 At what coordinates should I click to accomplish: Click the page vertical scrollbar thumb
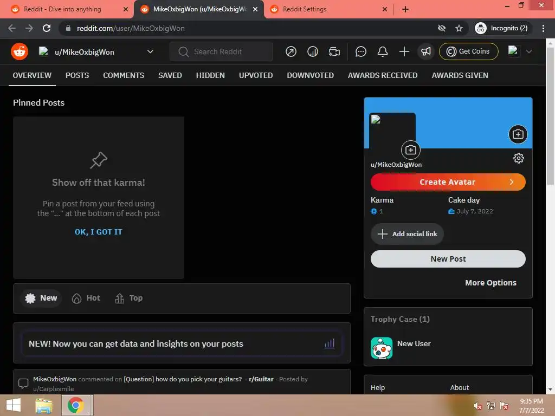point(551,117)
